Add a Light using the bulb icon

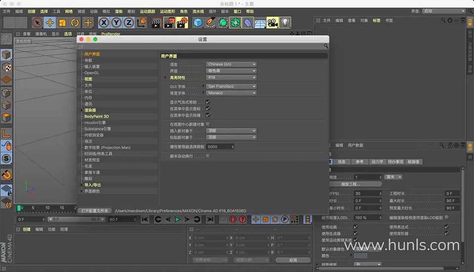point(285,23)
